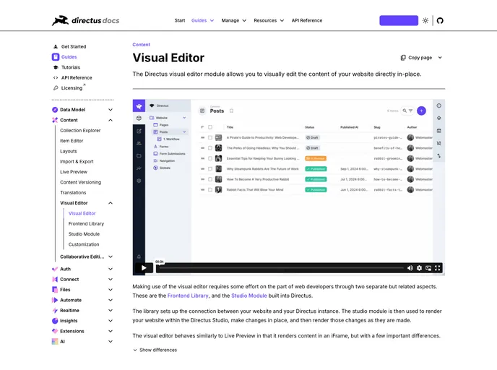Enable video picture-in-picture mode

428,268
